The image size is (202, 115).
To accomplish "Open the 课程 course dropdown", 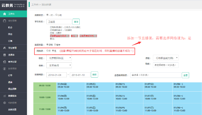I will pyautogui.click(x=166, y=58).
